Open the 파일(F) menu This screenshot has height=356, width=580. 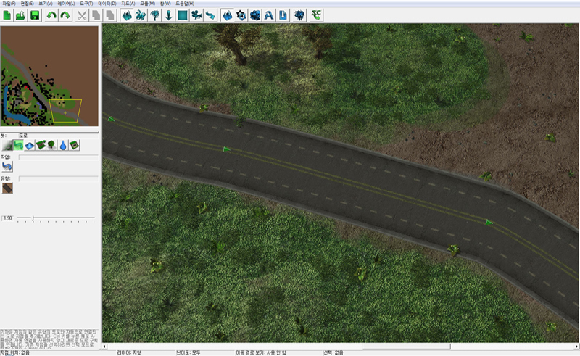pyautogui.click(x=9, y=4)
